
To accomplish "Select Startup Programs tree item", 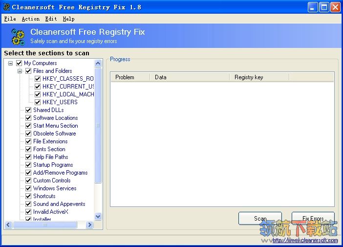I will tap(53, 165).
